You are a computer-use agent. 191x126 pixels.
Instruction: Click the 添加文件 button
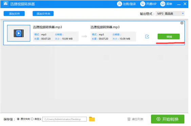point(14,14)
